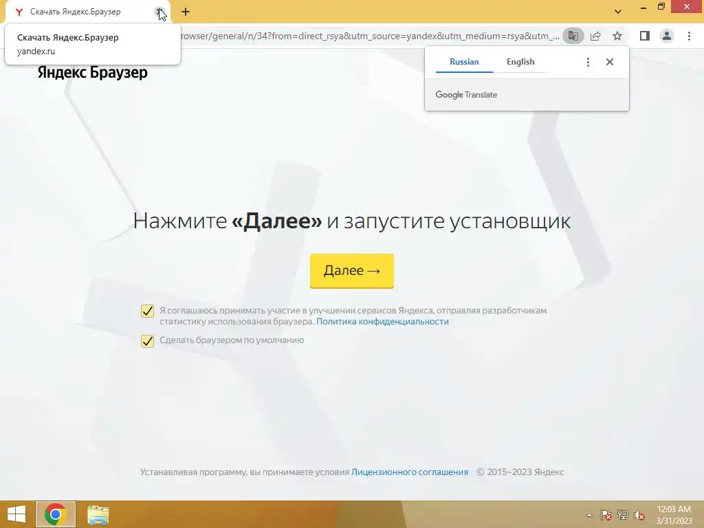
Task: Open translate options three-dot menu
Action: [x=588, y=62]
